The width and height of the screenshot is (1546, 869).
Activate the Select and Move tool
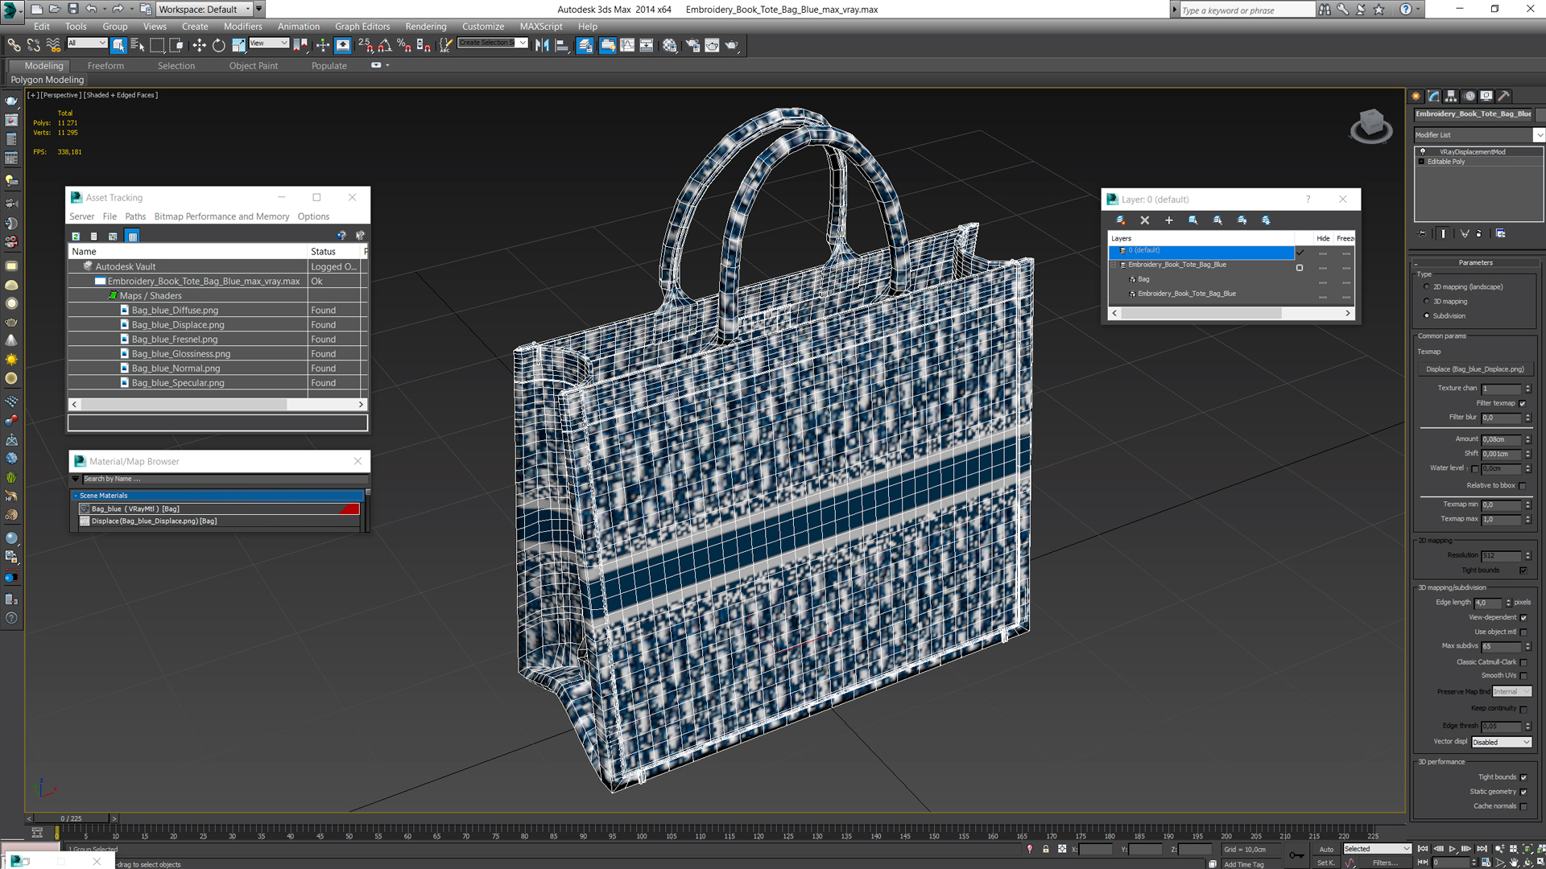(199, 45)
